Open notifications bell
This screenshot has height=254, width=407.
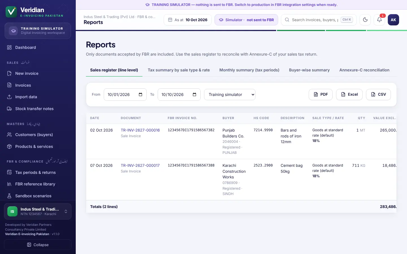pos(379,20)
